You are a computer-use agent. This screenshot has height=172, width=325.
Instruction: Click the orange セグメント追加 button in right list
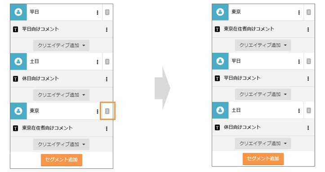pos(263,159)
